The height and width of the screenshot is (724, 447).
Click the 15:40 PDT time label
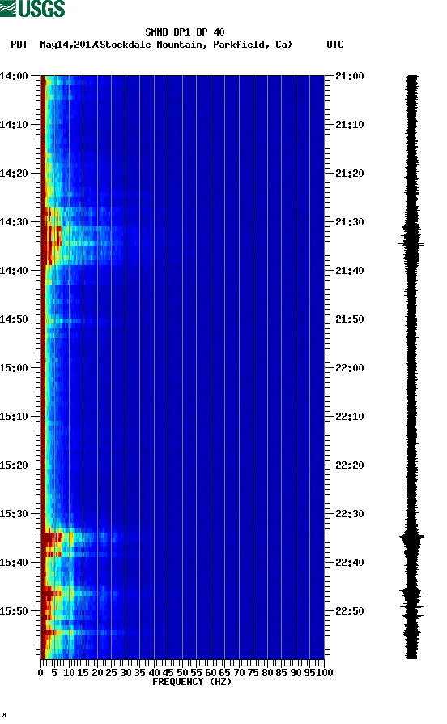point(14,563)
